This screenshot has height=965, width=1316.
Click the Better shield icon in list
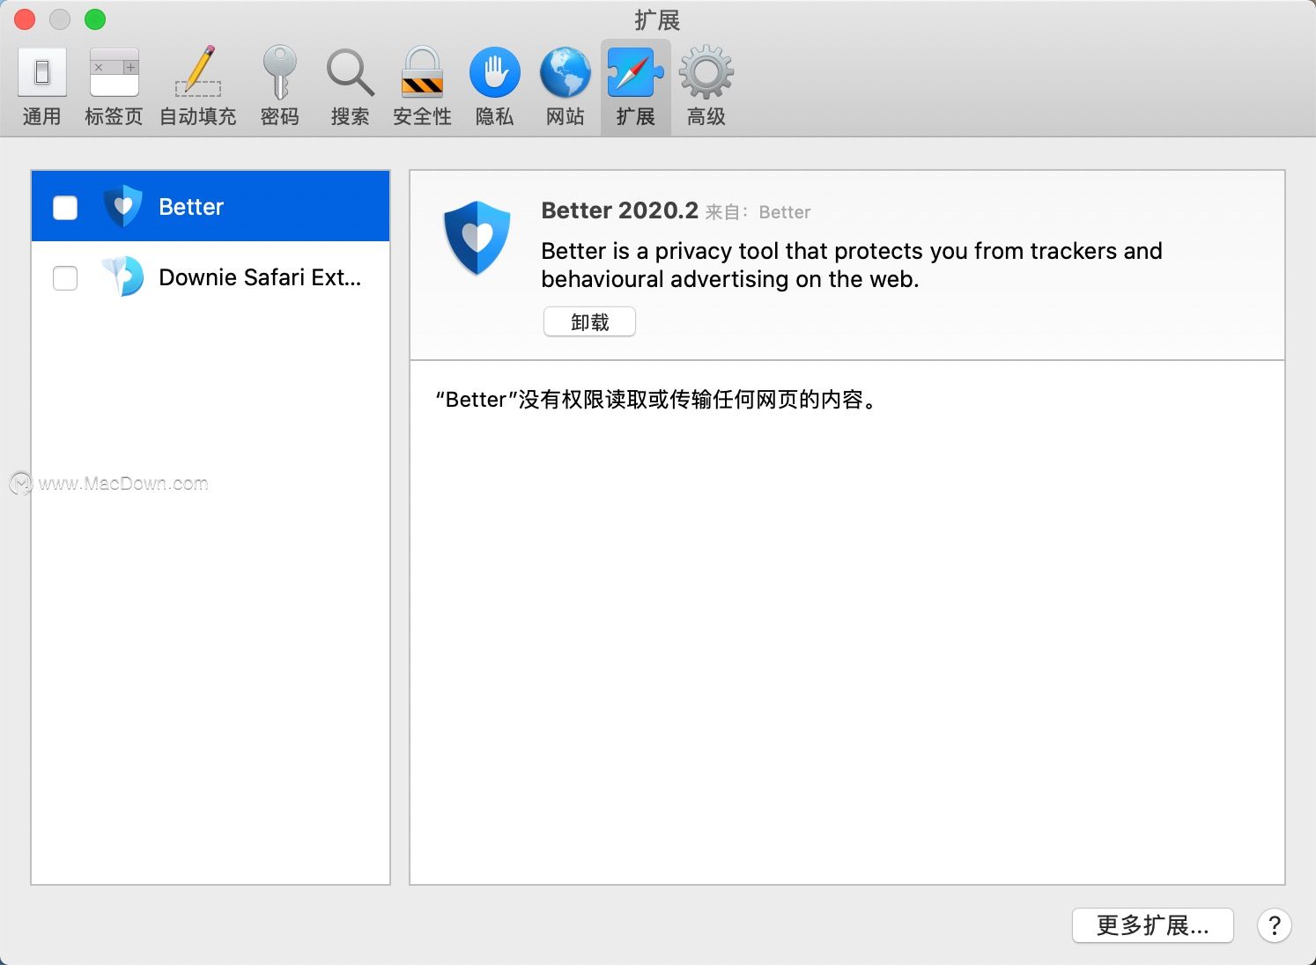[x=122, y=206]
